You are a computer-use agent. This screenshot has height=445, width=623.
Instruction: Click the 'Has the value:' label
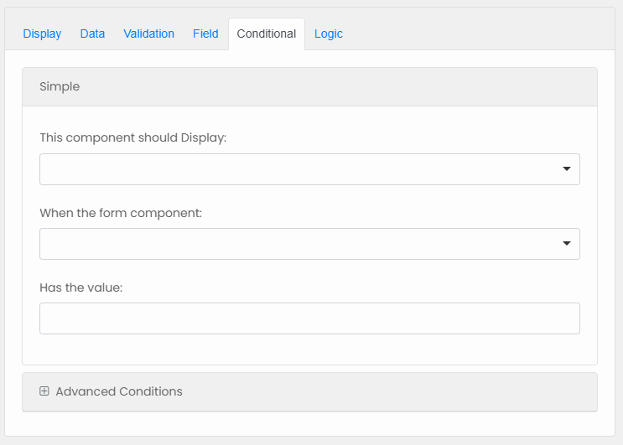pyautogui.click(x=81, y=287)
